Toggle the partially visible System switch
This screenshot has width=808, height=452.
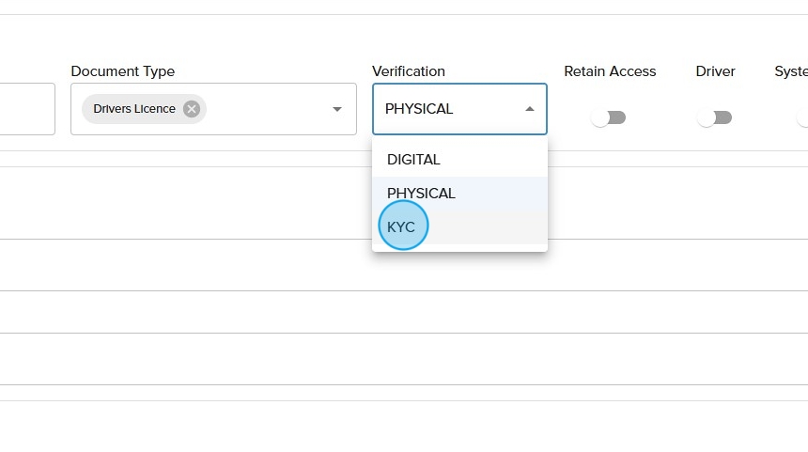[x=802, y=117]
